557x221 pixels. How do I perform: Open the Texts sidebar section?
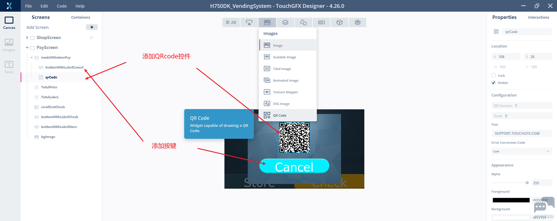9,67
